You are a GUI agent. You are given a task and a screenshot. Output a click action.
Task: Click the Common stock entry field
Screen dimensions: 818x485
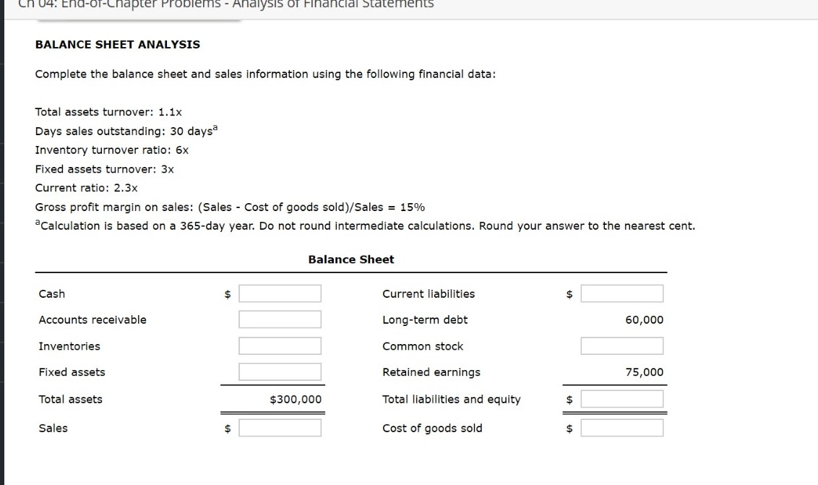pos(621,345)
